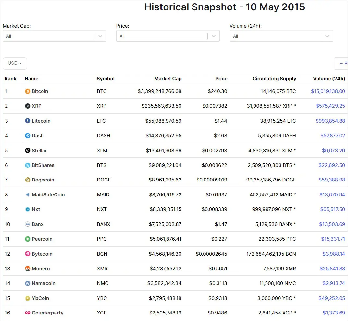Open the USD currency selector
Viewport: 348px width, 321px height.
(15, 63)
